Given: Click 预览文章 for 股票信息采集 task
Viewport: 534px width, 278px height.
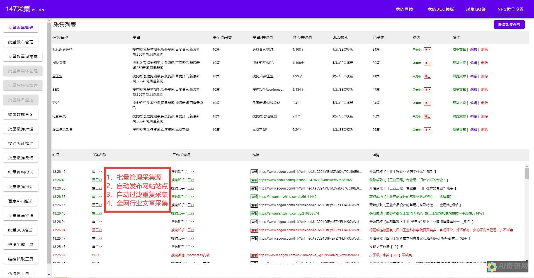Looking at the screenshot, I should click(459, 130).
